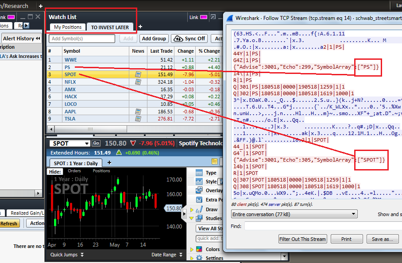Screen dimensions: 402x263
Task: Click the Extra chart option icon
Action: (199, 199)
